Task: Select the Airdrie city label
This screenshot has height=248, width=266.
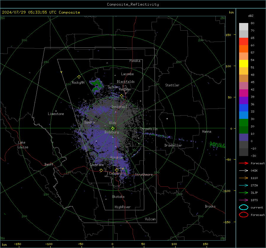Action: (x=116, y=157)
